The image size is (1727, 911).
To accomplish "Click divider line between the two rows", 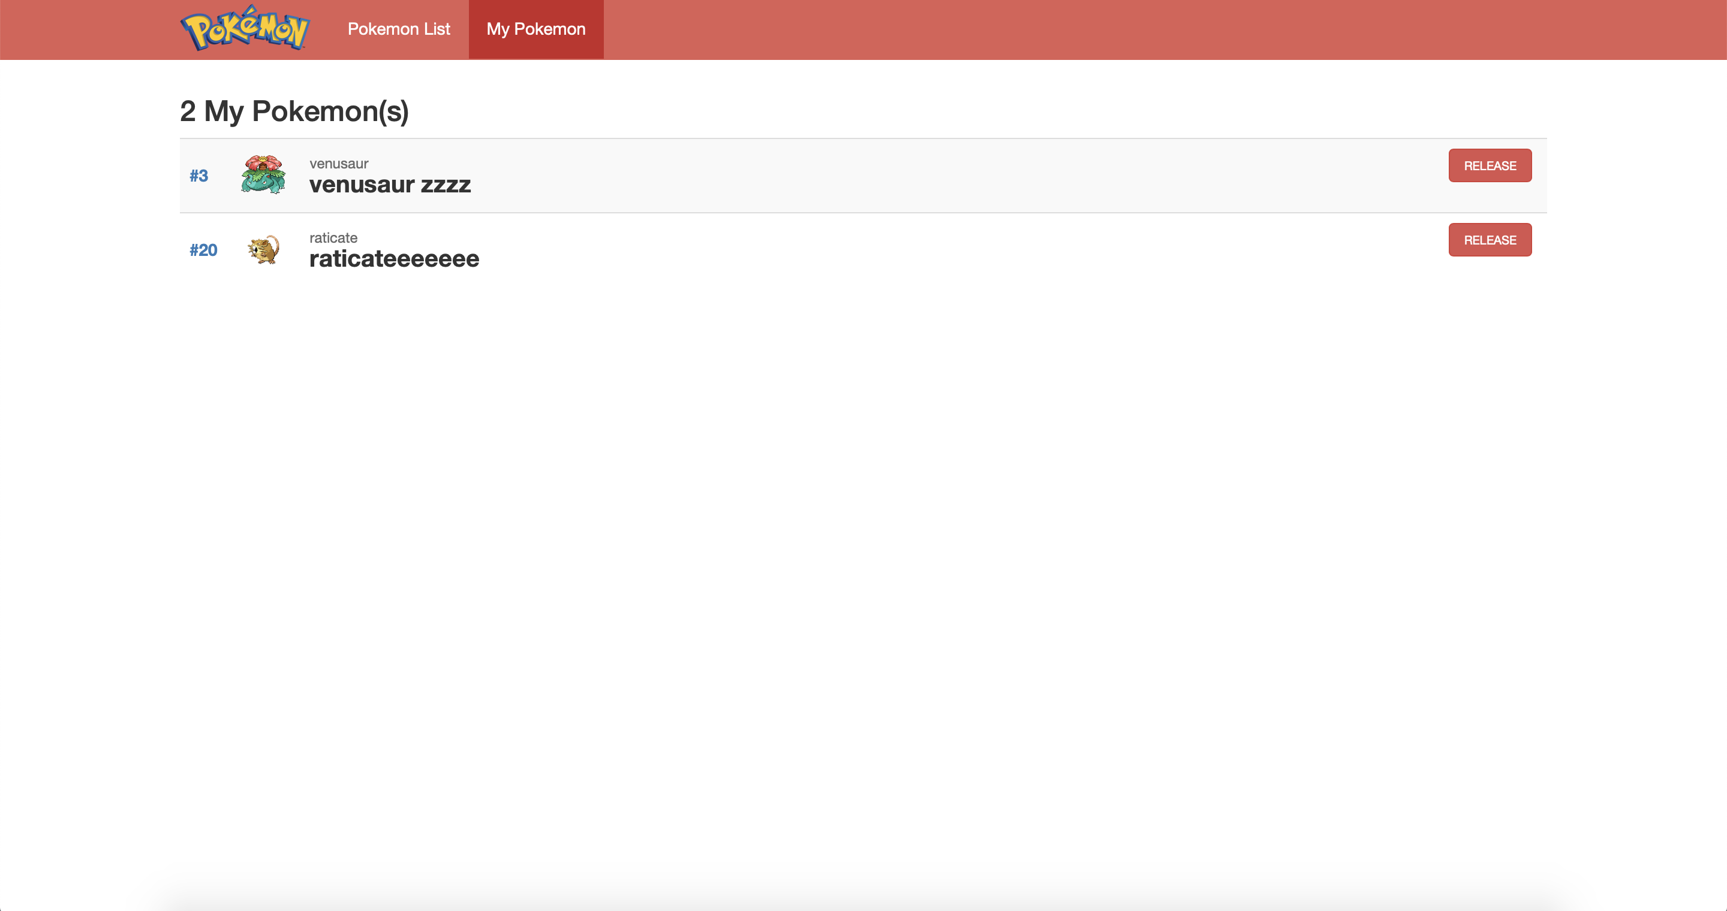I will click(863, 213).
